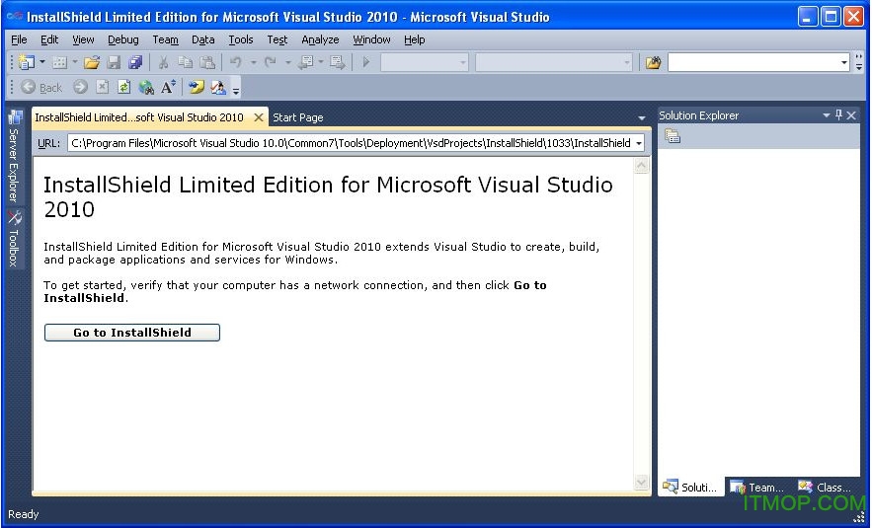Open the Tools menu
Screen dimensions: 872x528
pos(241,39)
